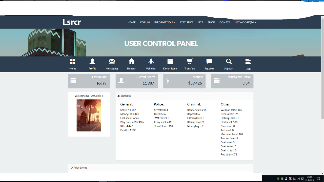
Task: Click the General: column heading
Action: (127, 104)
